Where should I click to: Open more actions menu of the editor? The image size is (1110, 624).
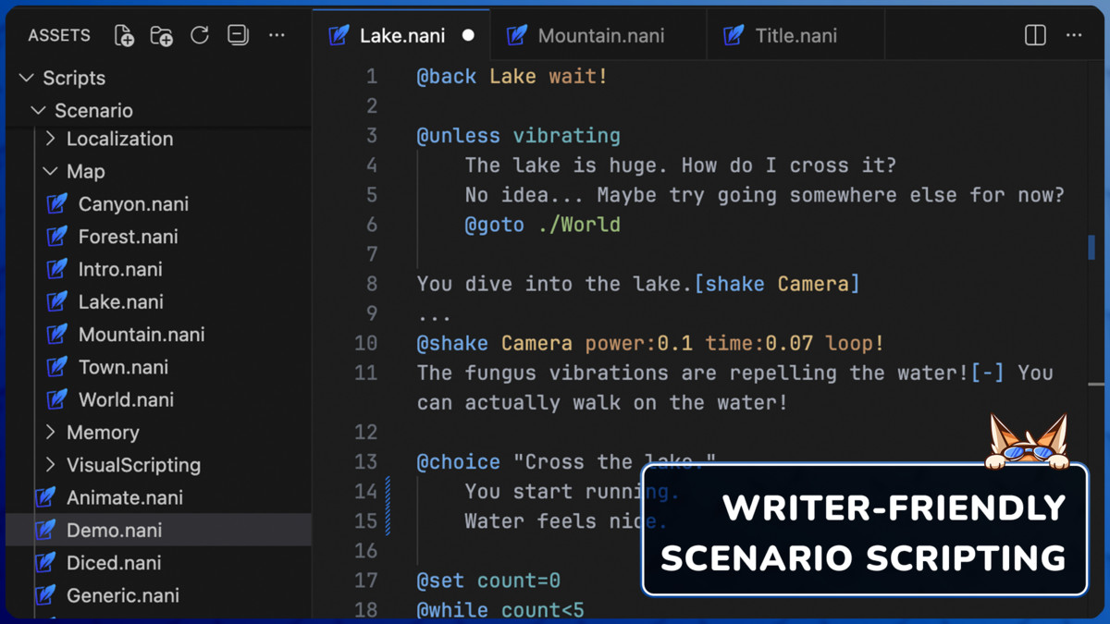(1073, 35)
